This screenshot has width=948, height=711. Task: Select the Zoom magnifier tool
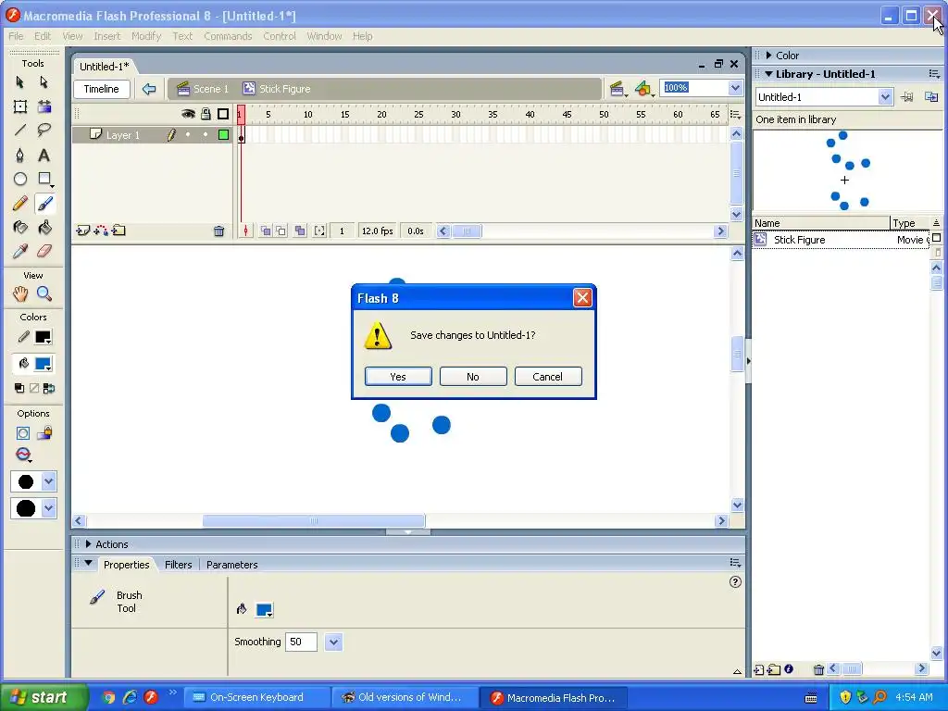pyautogui.click(x=44, y=293)
